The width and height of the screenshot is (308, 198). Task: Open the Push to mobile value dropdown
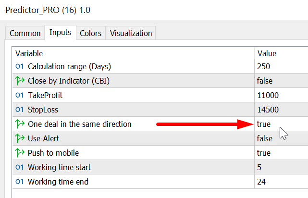tap(264, 153)
